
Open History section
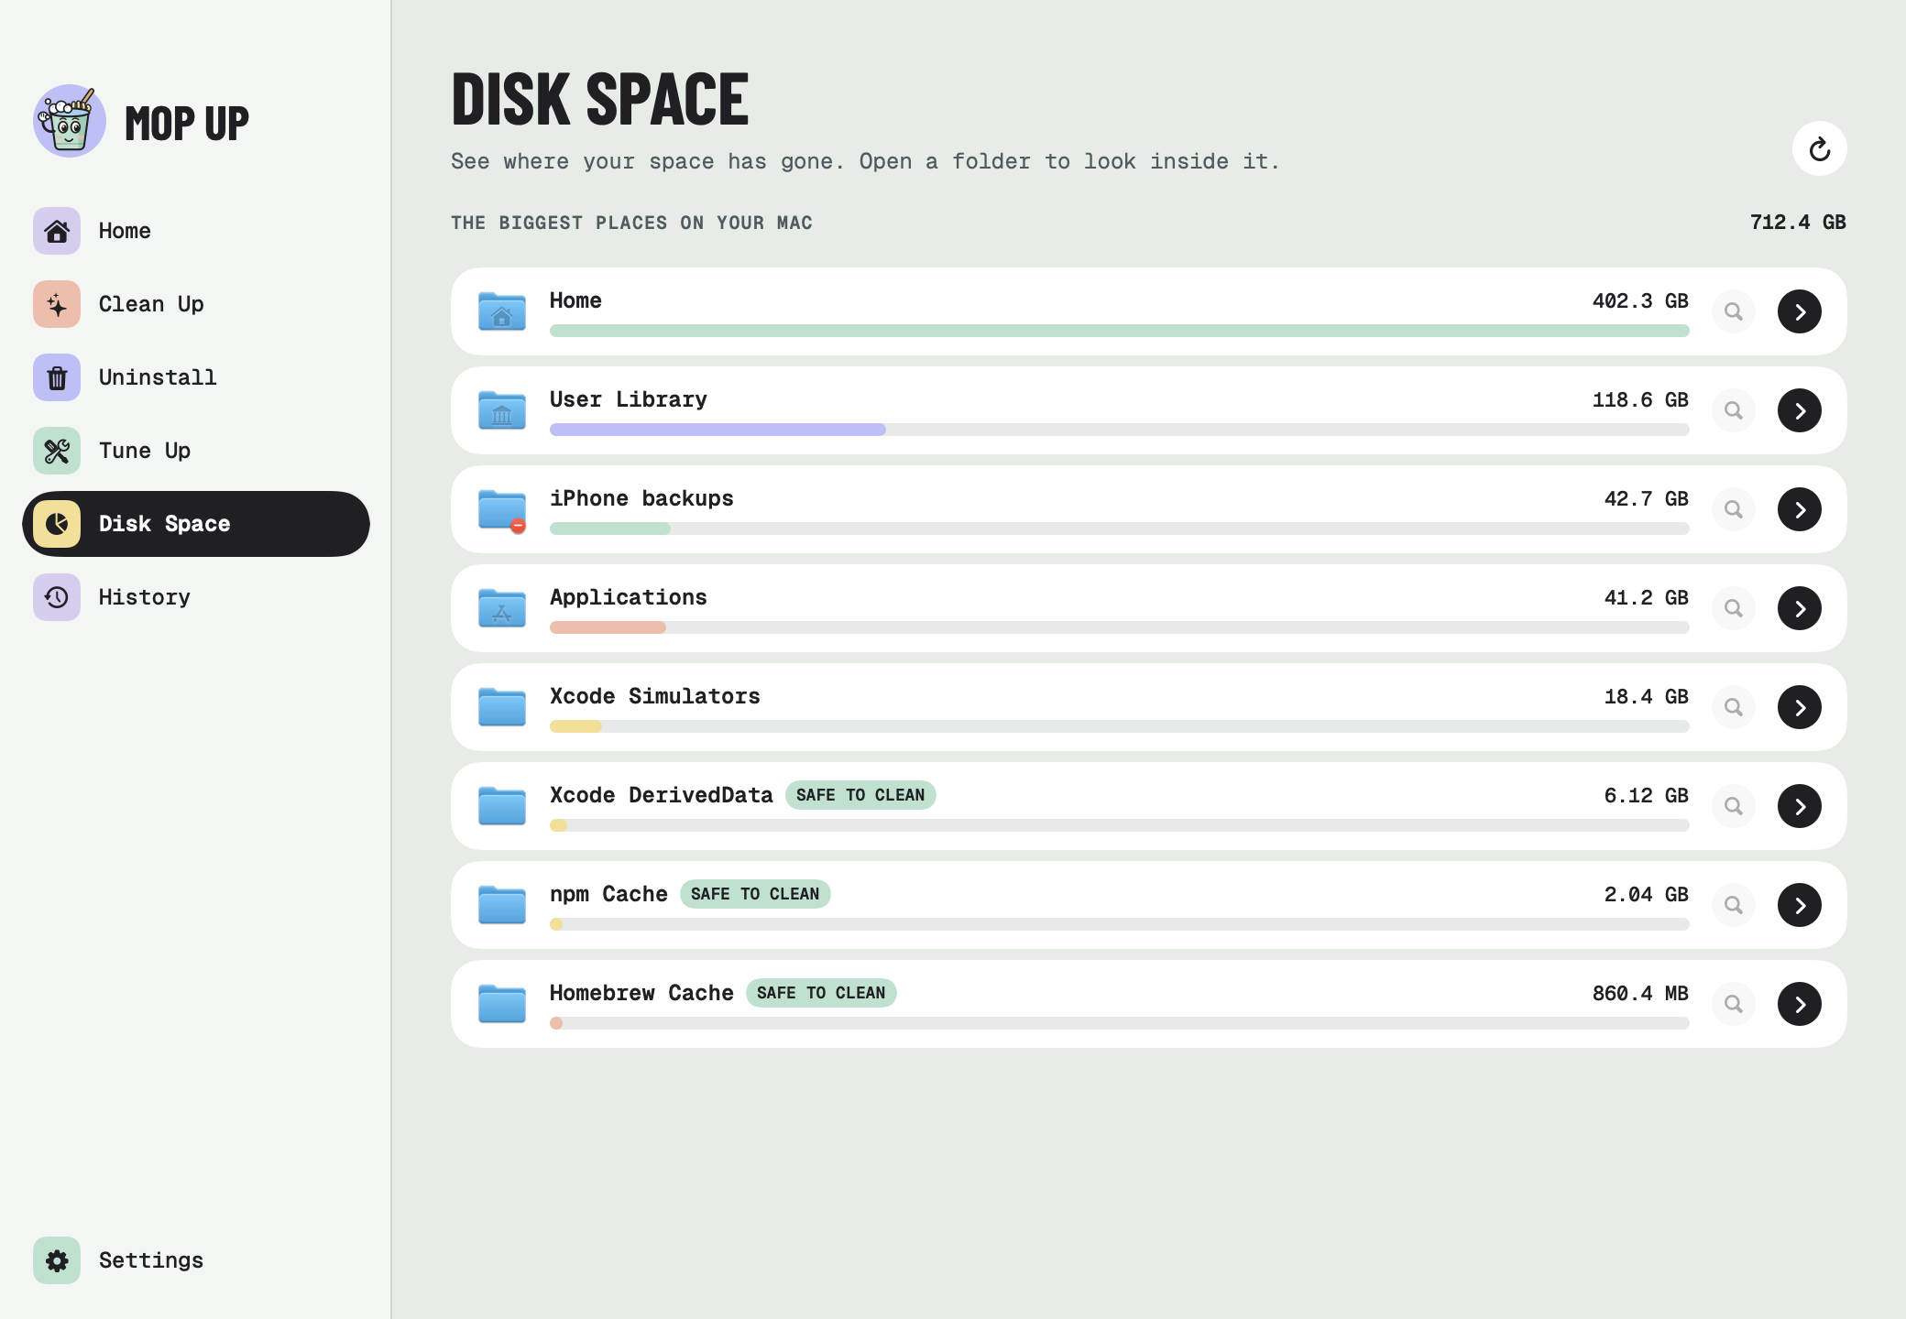click(196, 597)
